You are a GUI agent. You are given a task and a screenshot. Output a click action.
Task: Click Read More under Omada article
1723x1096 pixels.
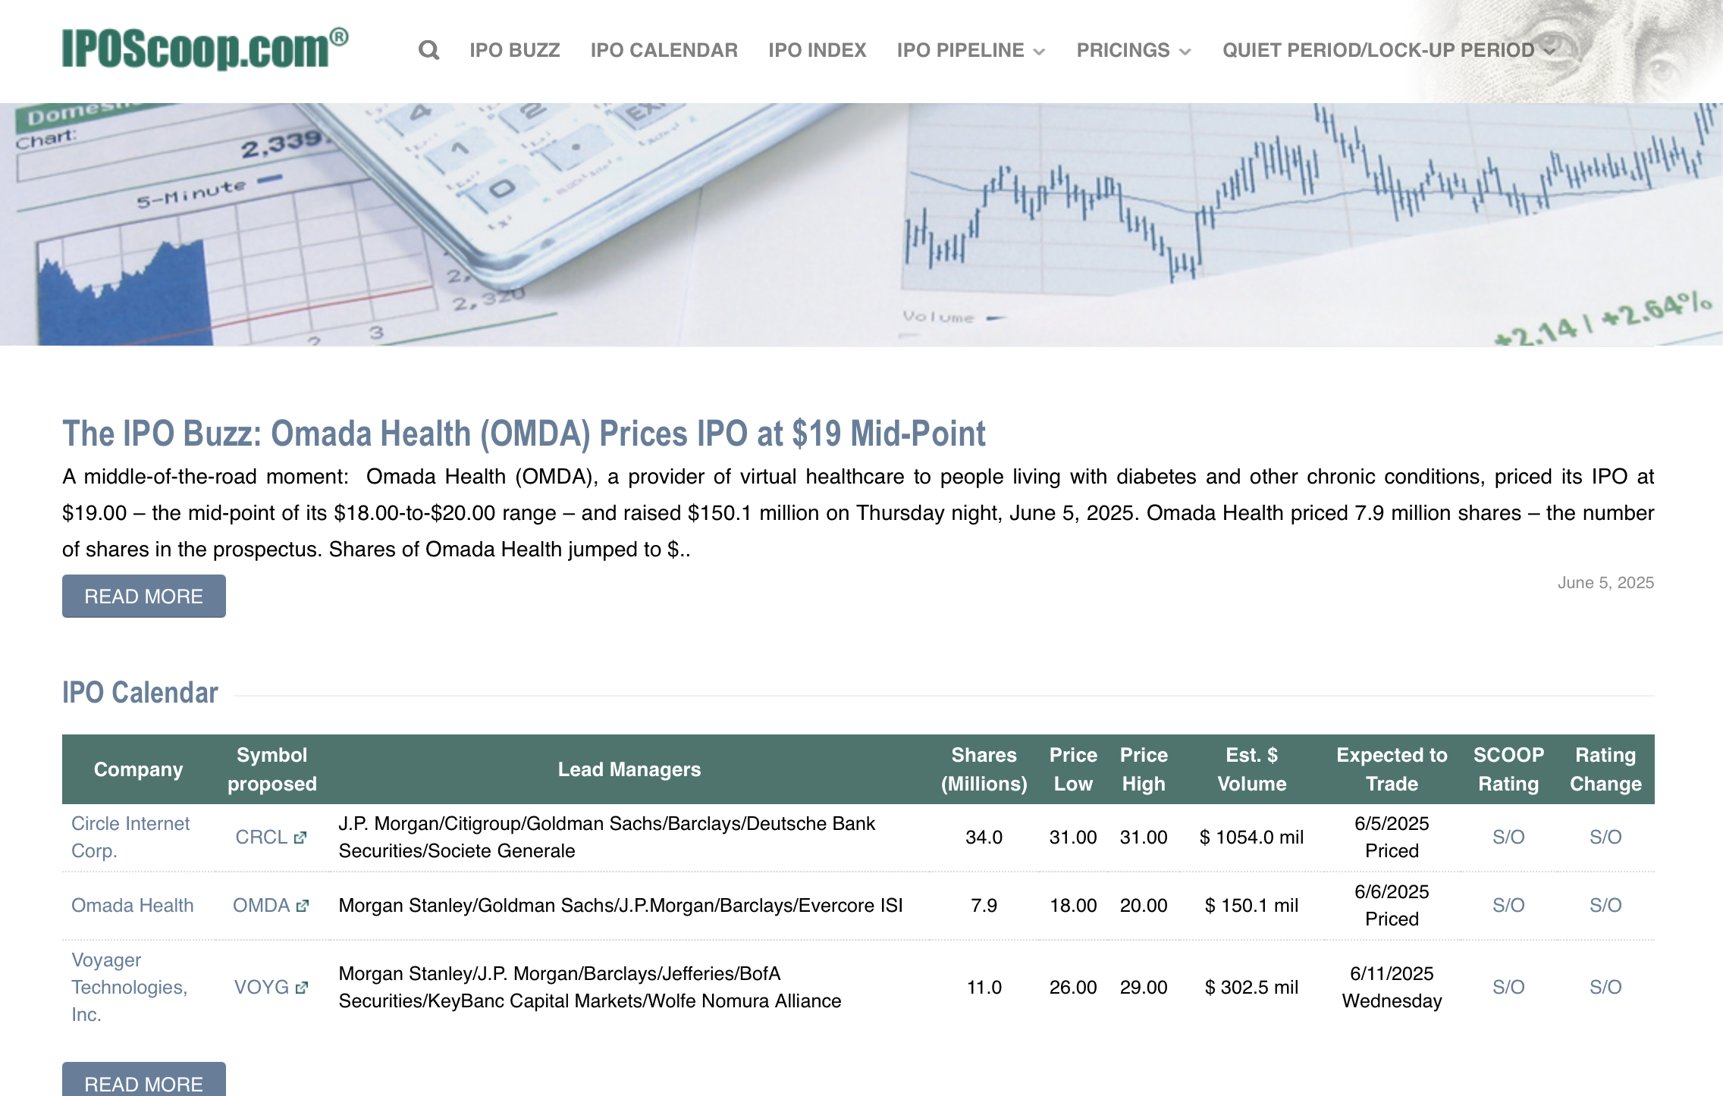coord(144,596)
